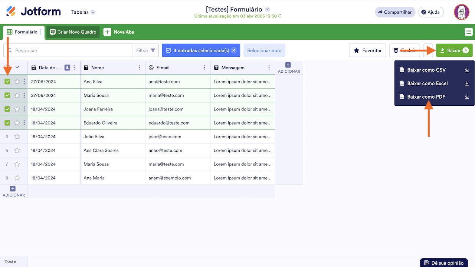Choose Baixar como Excel
This screenshot has width=475, height=267.
pyautogui.click(x=434, y=83)
